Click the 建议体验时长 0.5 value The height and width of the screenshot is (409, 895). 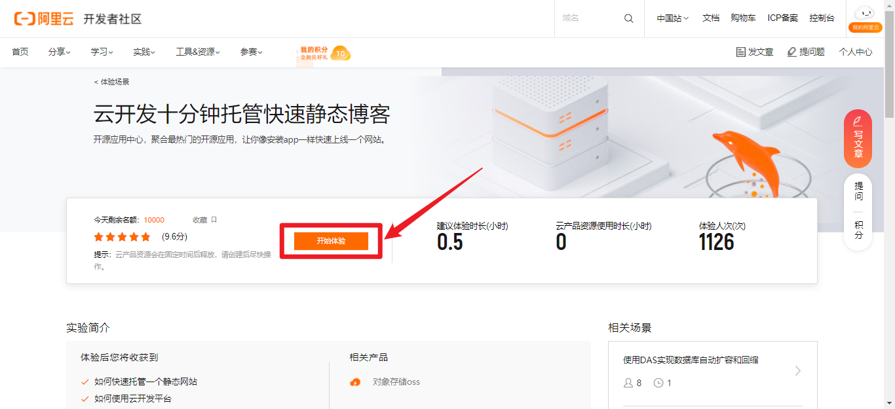point(449,242)
